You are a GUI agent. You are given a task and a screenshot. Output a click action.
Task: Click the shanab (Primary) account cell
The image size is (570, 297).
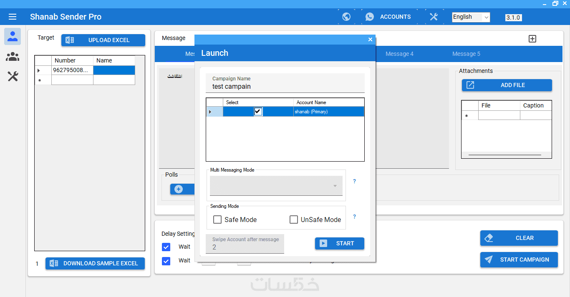click(x=329, y=112)
